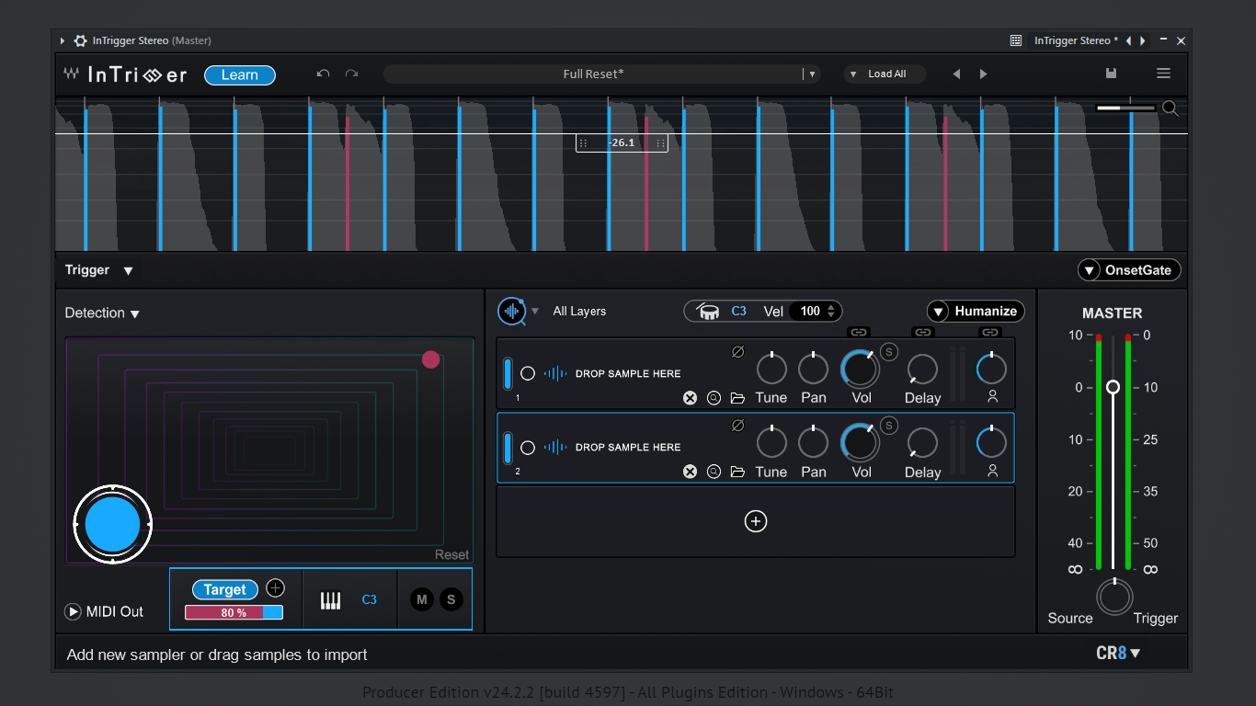Invert phase on sampler layer 1

[x=737, y=352]
